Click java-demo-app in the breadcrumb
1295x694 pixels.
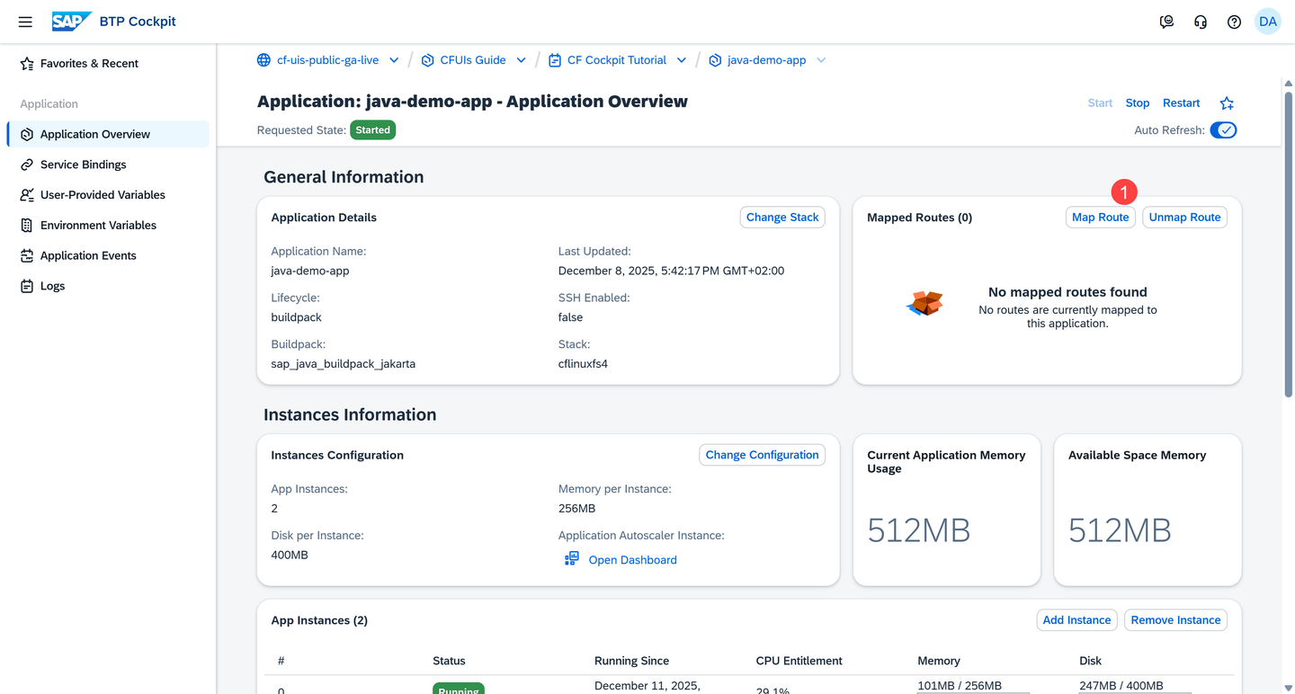[x=766, y=60]
